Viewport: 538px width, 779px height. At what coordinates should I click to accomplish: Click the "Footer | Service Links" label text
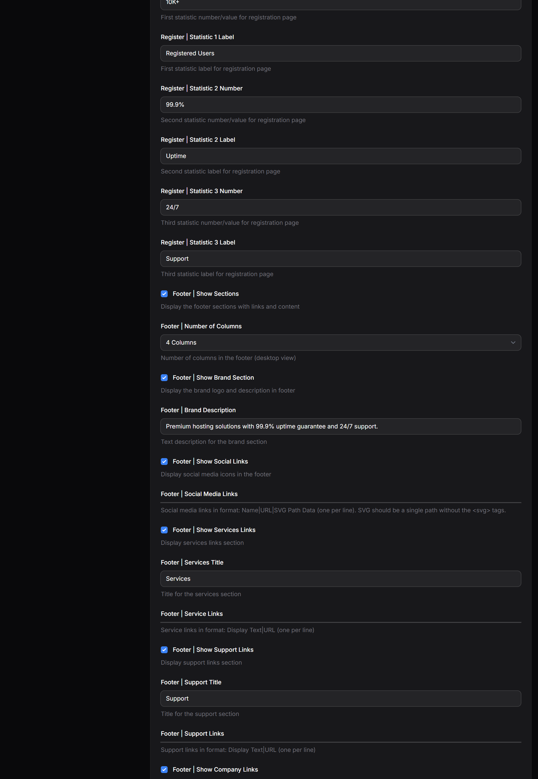192,614
